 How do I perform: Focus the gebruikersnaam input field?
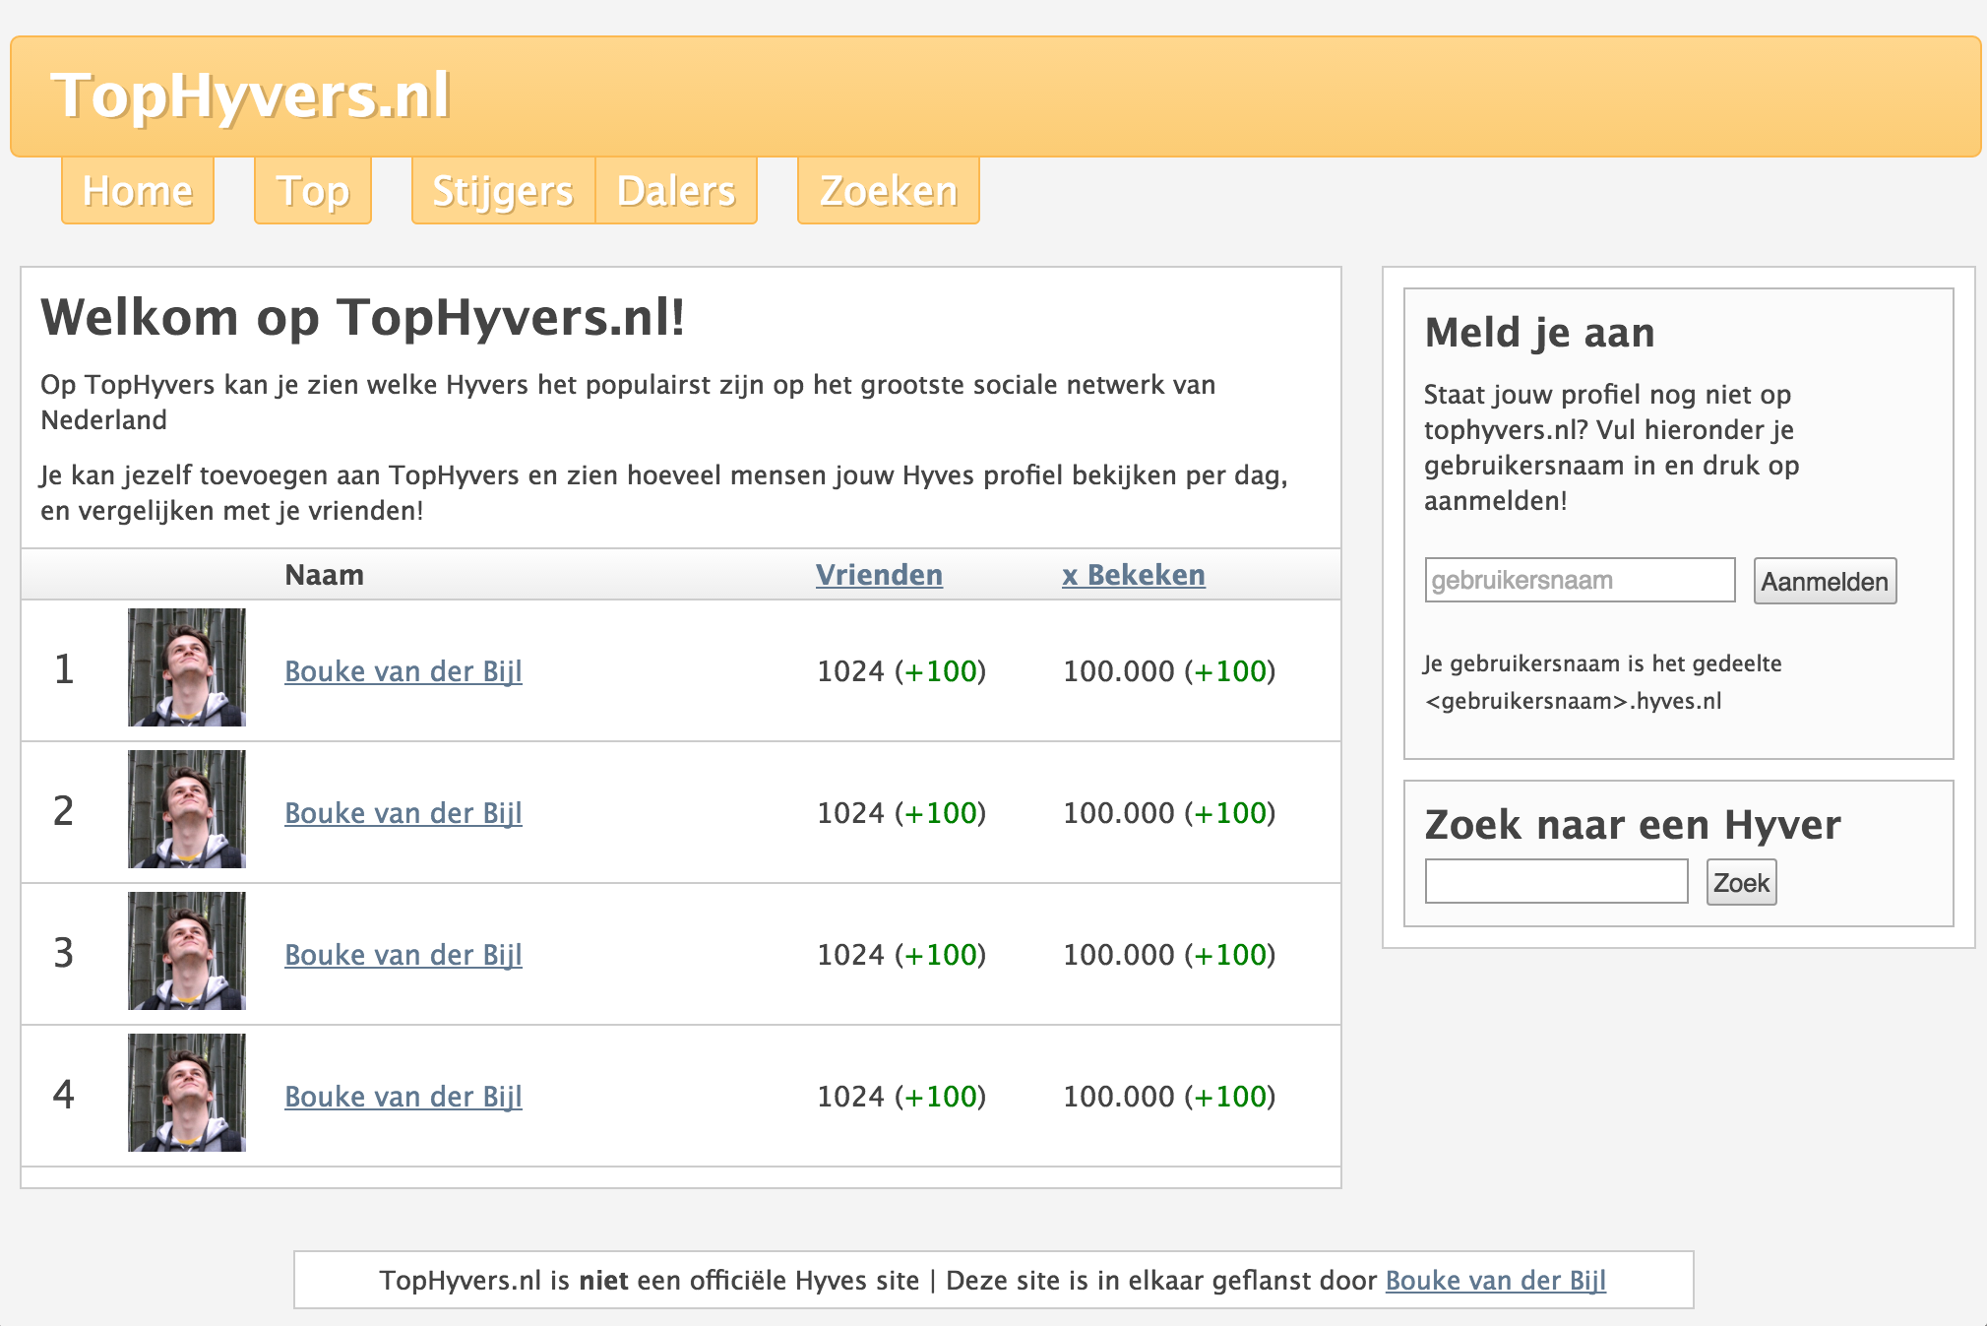coord(1580,580)
